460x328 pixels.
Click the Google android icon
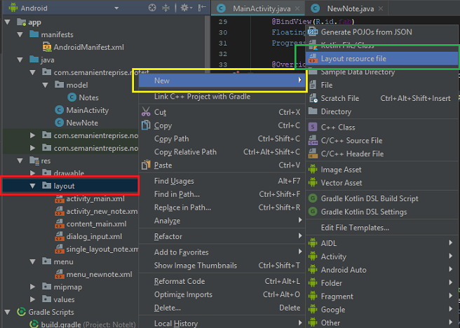(313, 310)
